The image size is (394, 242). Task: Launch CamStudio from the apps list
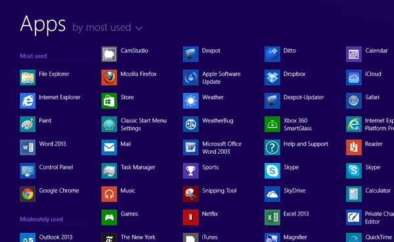pos(125,54)
